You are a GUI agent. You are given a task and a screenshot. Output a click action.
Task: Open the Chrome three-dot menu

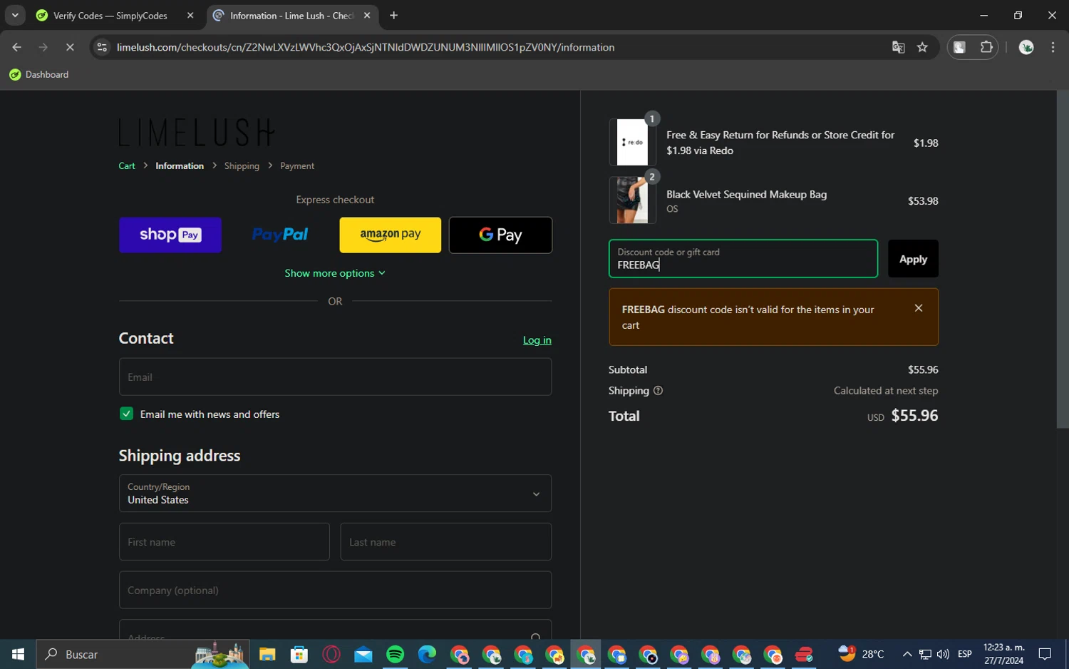pyautogui.click(x=1053, y=47)
